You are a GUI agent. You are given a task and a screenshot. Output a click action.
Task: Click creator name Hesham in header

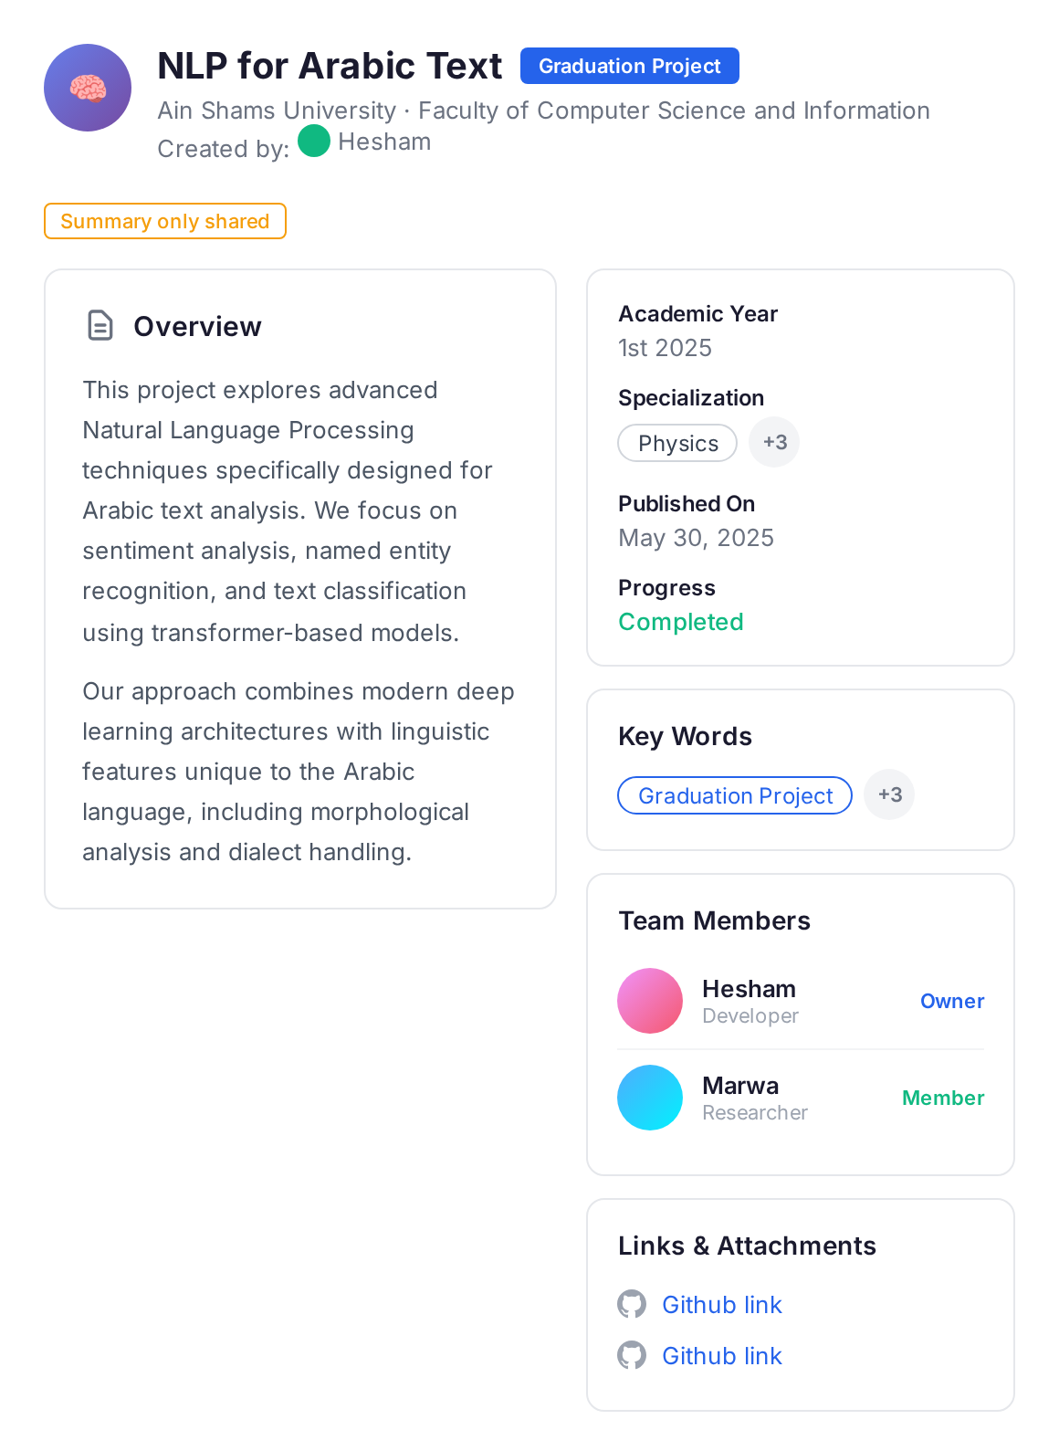coord(384,142)
